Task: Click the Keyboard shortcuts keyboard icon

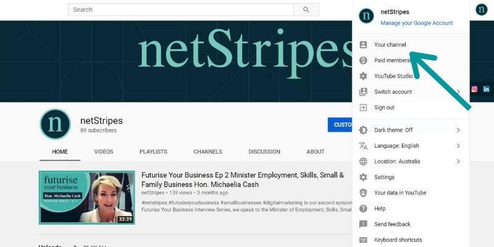Action: coord(363,240)
